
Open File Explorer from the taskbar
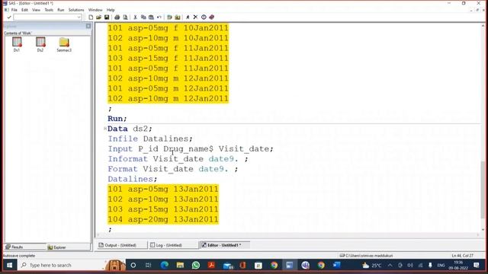tap(180, 265)
